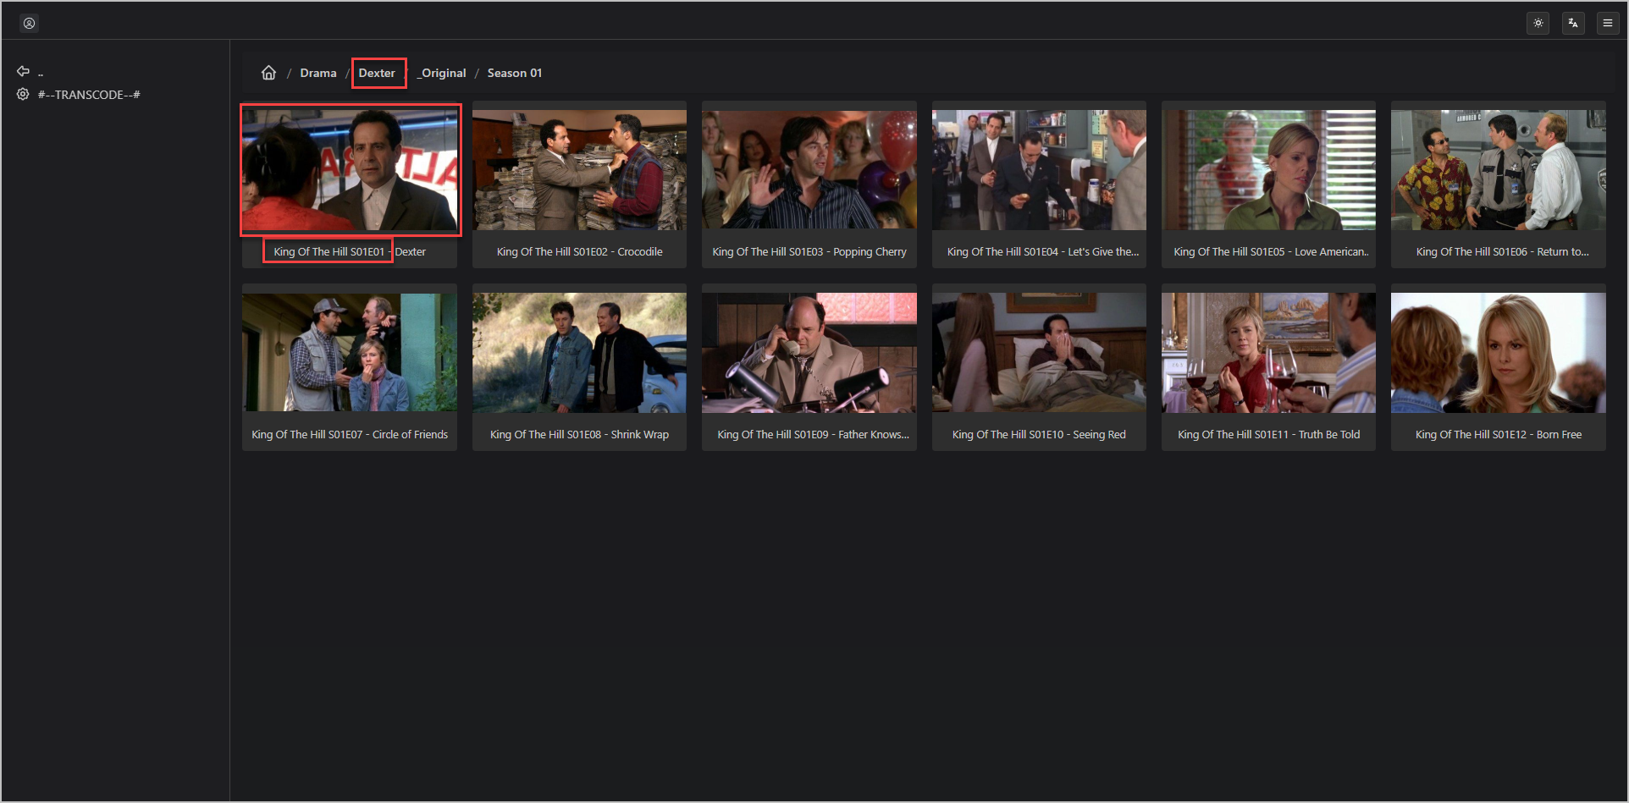Open the S01E05 Love American.. thumbnail
Viewport: 1629px width, 803px height.
click(x=1268, y=170)
